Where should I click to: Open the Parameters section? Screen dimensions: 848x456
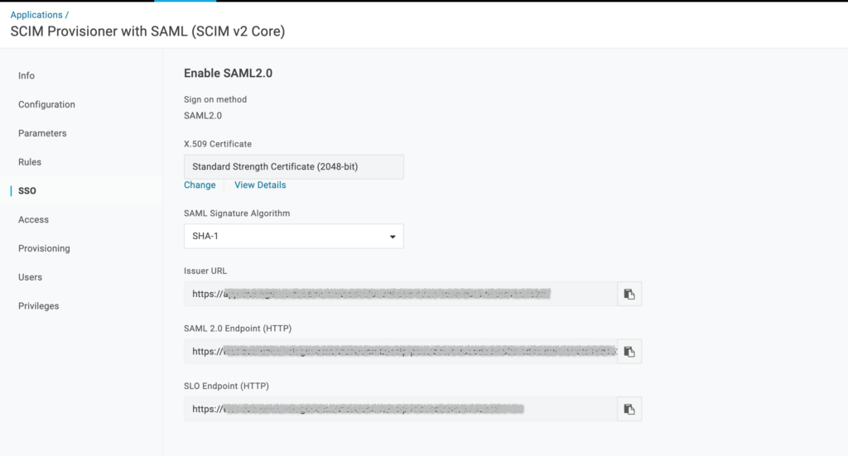(42, 133)
